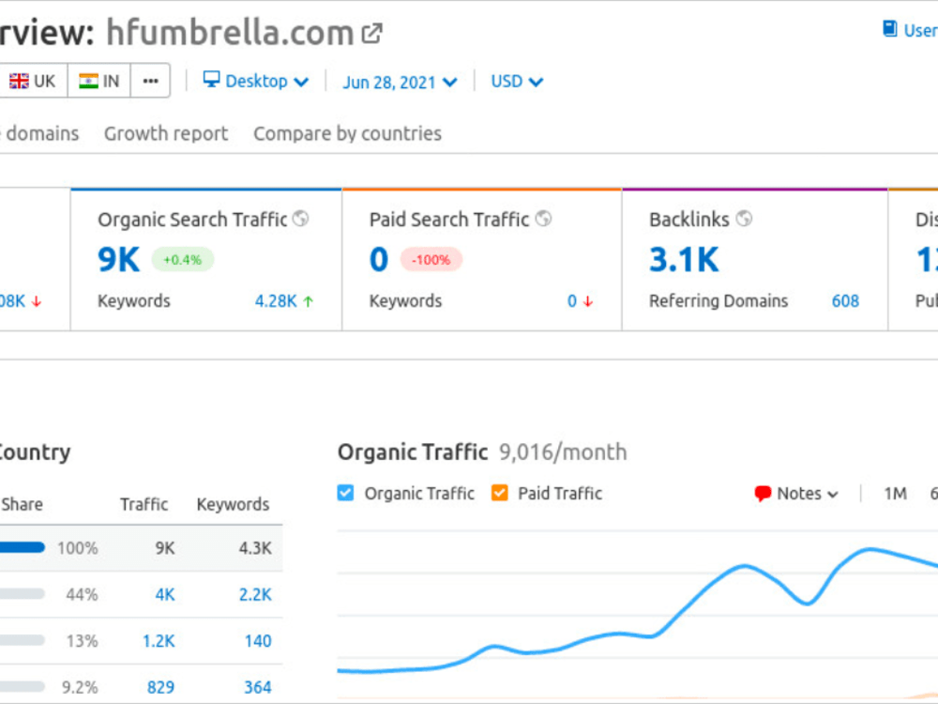Image resolution: width=938 pixels, height=704 pixels.
Task: Click the 608 referring domains link
Action: point(845,301)
